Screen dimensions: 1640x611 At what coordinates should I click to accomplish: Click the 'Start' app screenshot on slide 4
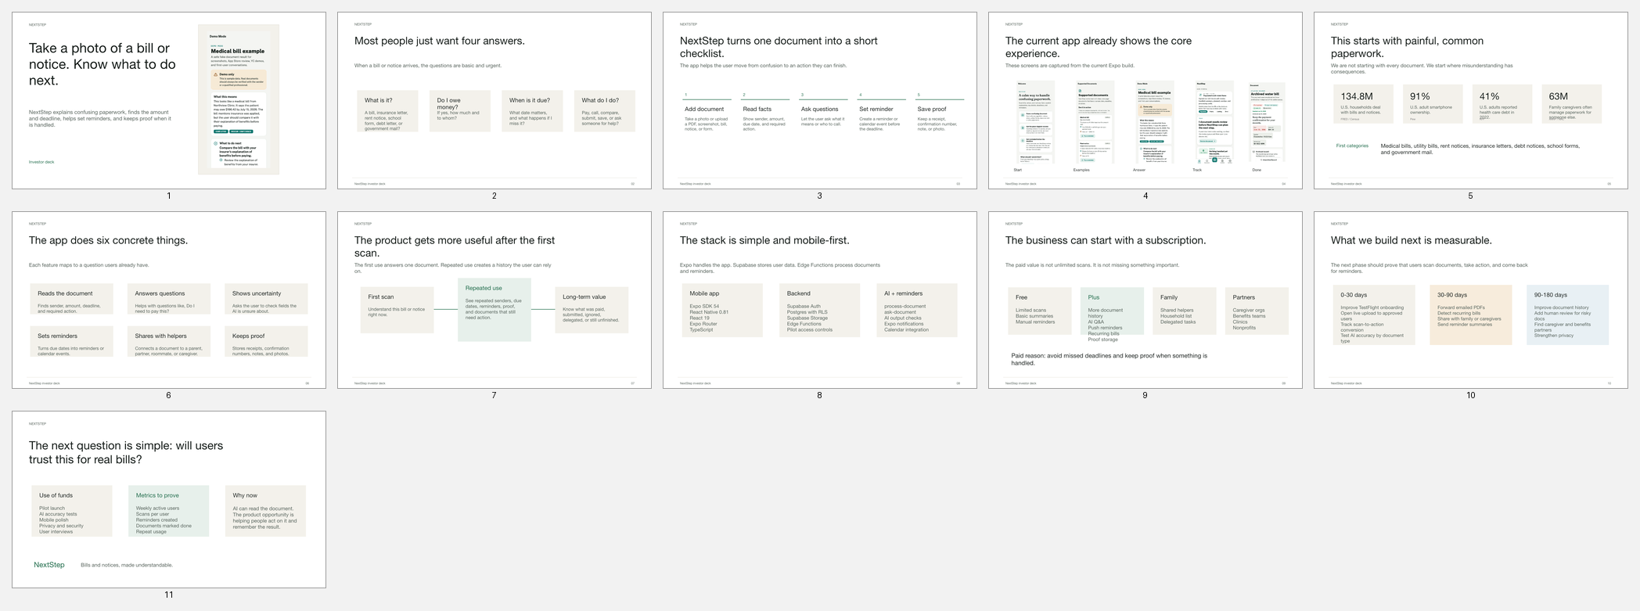[1034, 122]
